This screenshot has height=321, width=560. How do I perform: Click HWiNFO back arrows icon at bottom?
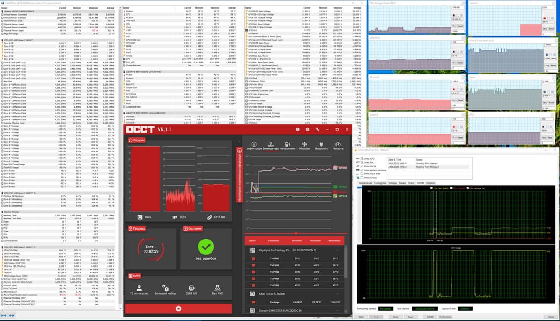[4, 315]
